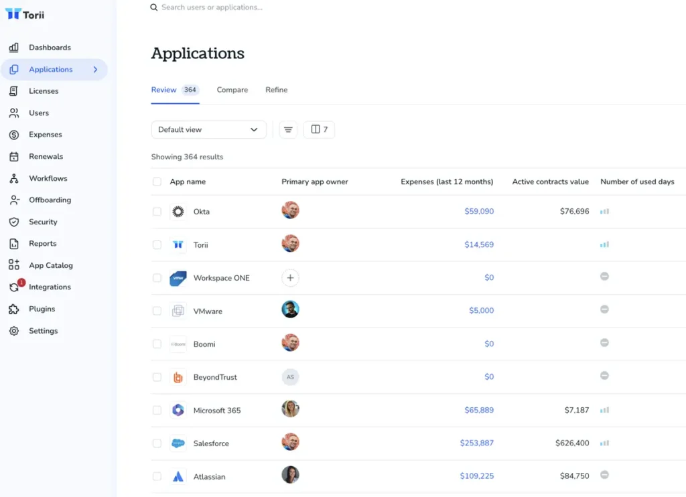Click Atlassian contract value $84,750
The width and height of the screenshot is (686, 497).
click(574, 476)
